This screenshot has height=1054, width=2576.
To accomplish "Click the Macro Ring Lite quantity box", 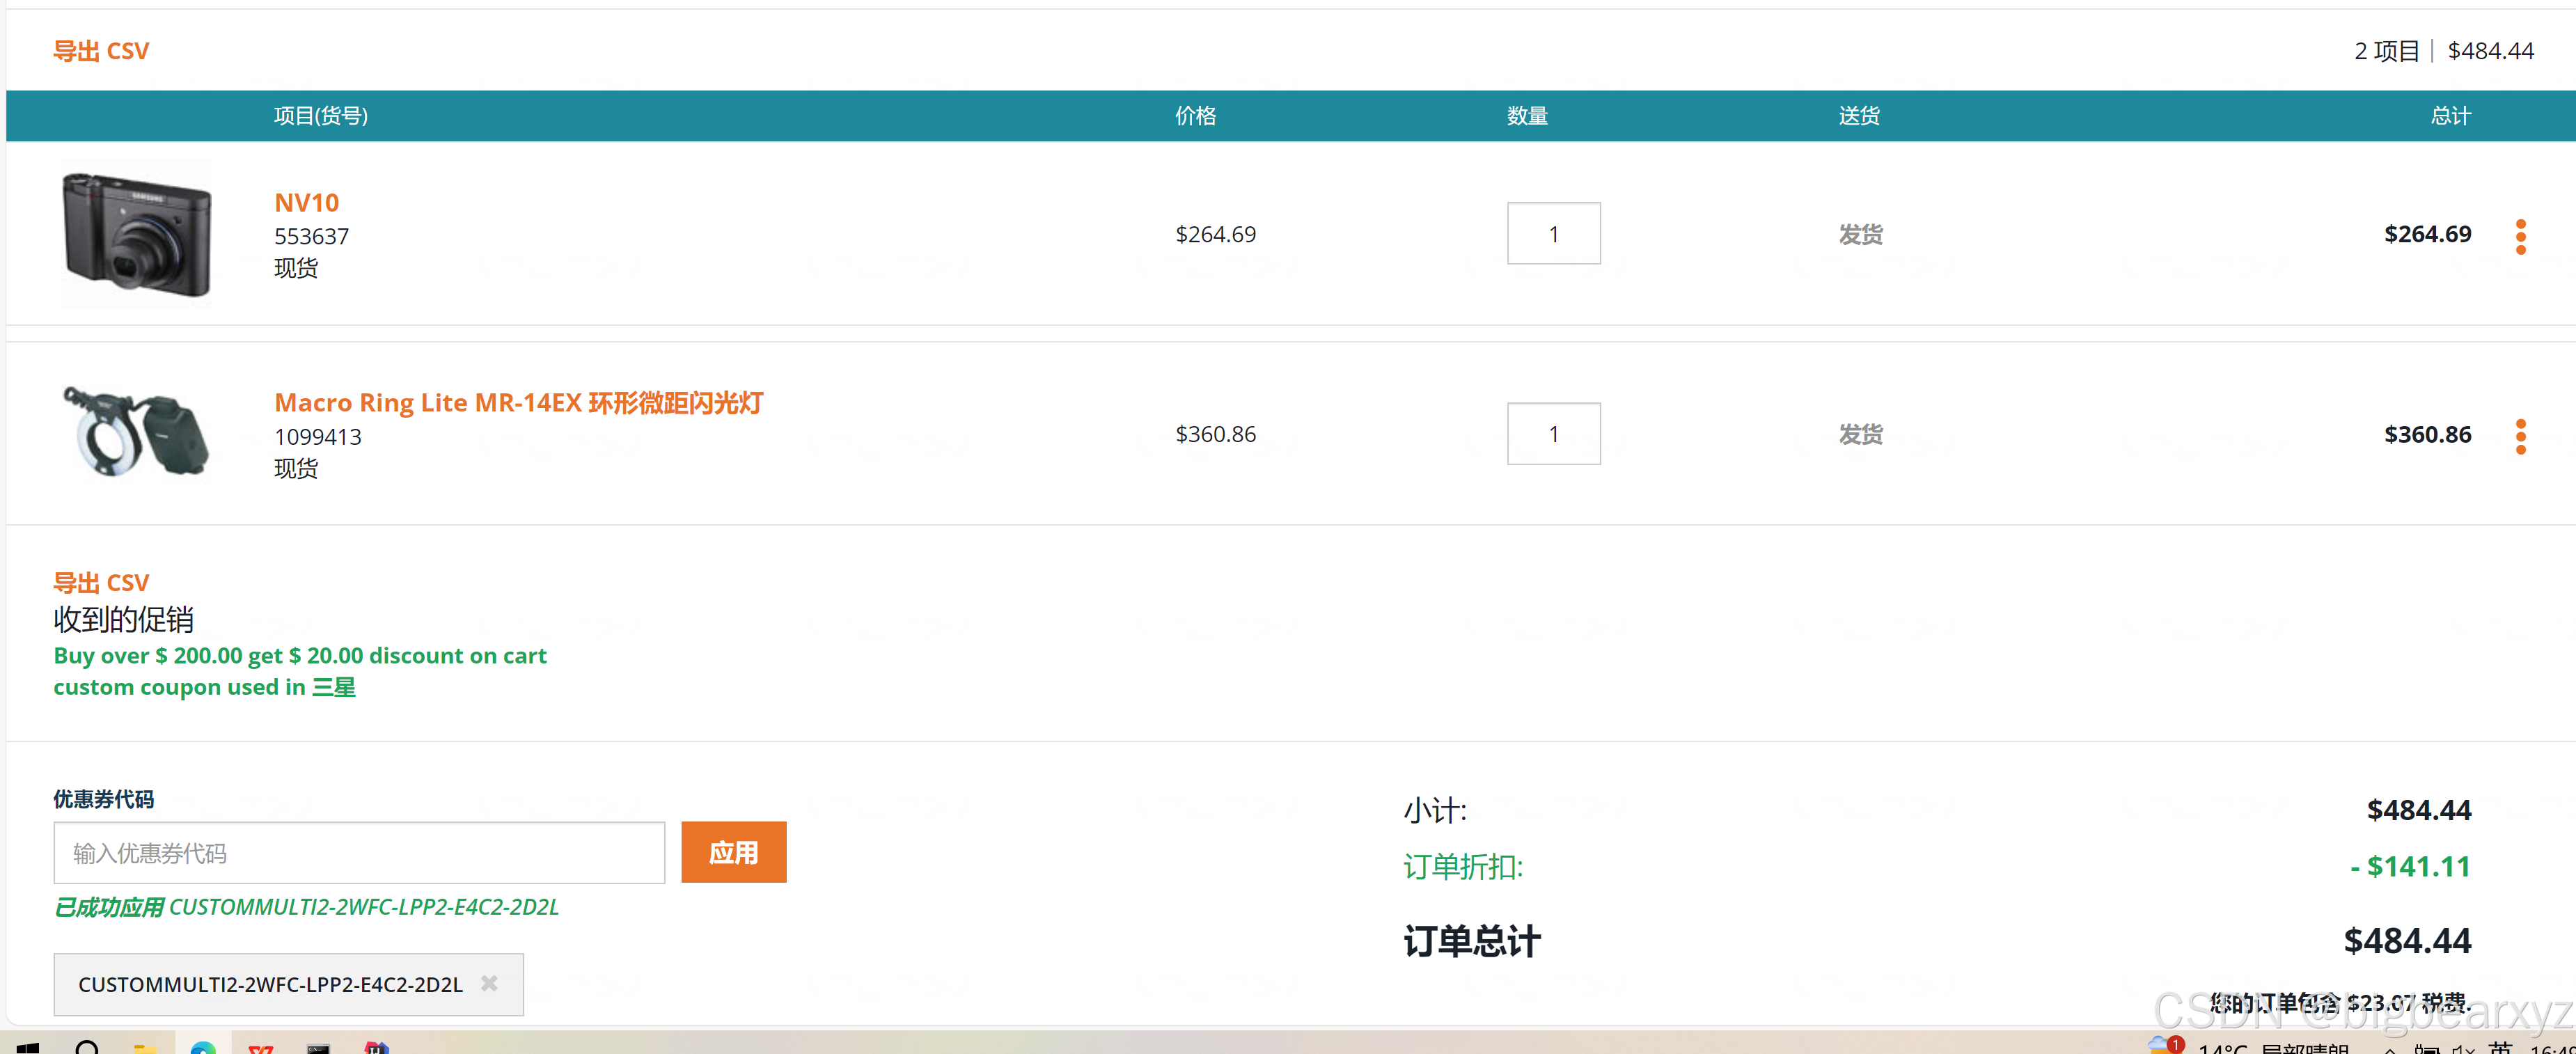I will tap(1553, 433).
